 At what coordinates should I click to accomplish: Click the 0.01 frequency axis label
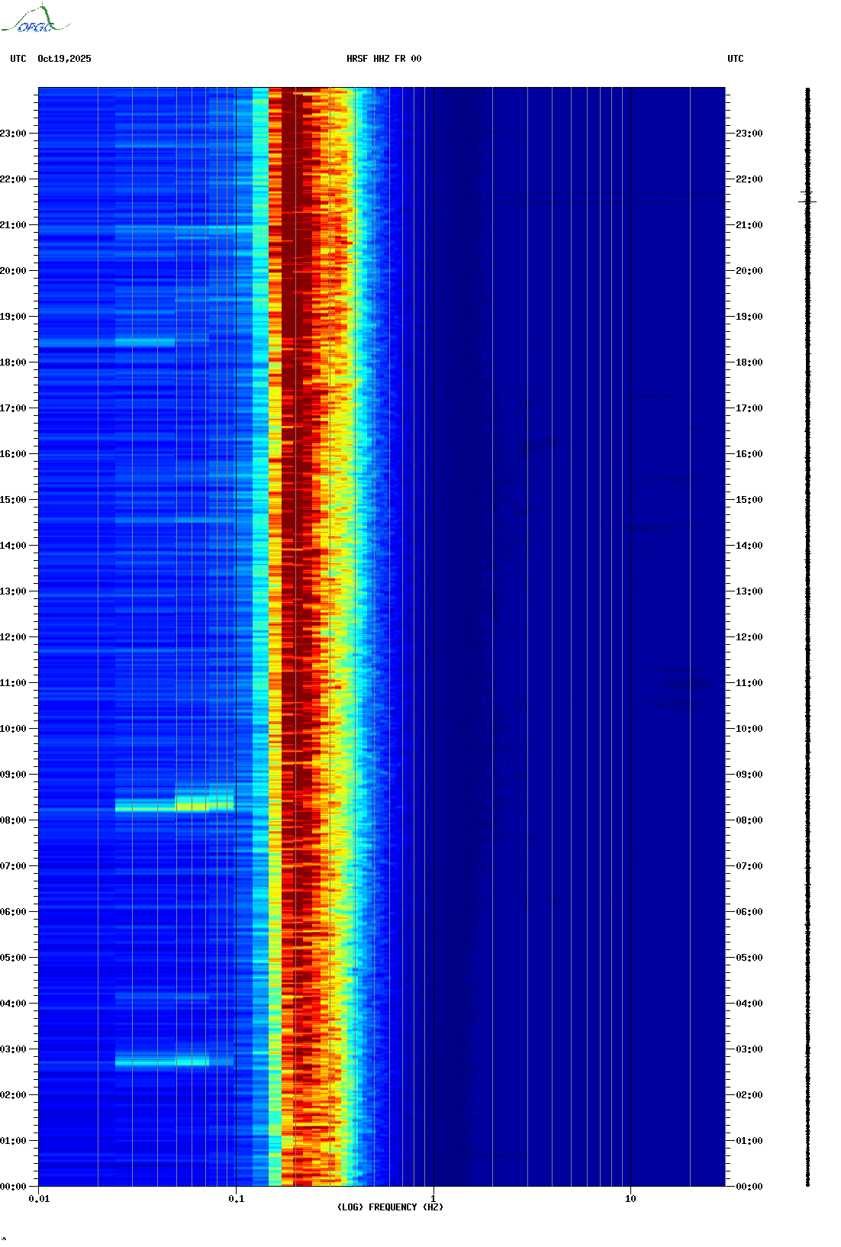coord(39,1199)
